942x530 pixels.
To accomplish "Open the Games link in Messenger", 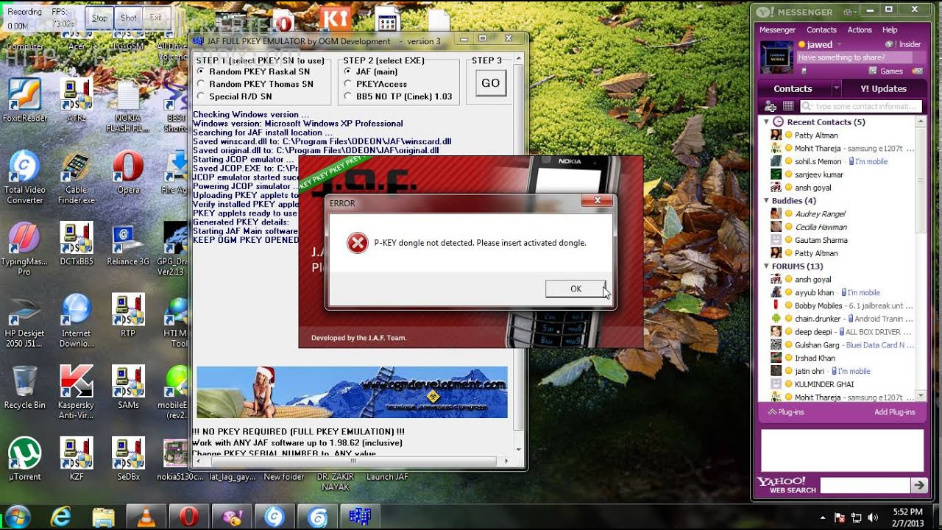I will 886,71.
